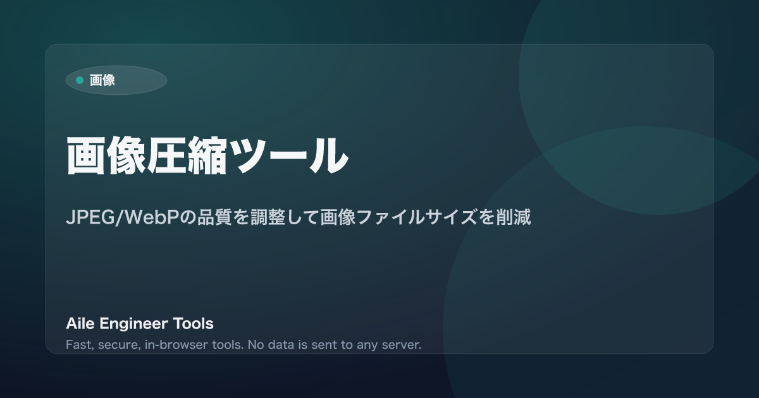This screenshot has width=759, height=398.
Task: Click the subtitle starting with JPEG/WebPの品質を調整
Action: (298, 217)
